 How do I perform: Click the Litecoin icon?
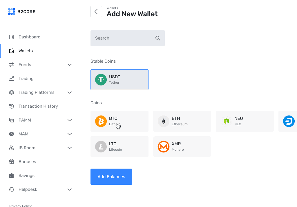pyautogui.click(x=101, y=147)
